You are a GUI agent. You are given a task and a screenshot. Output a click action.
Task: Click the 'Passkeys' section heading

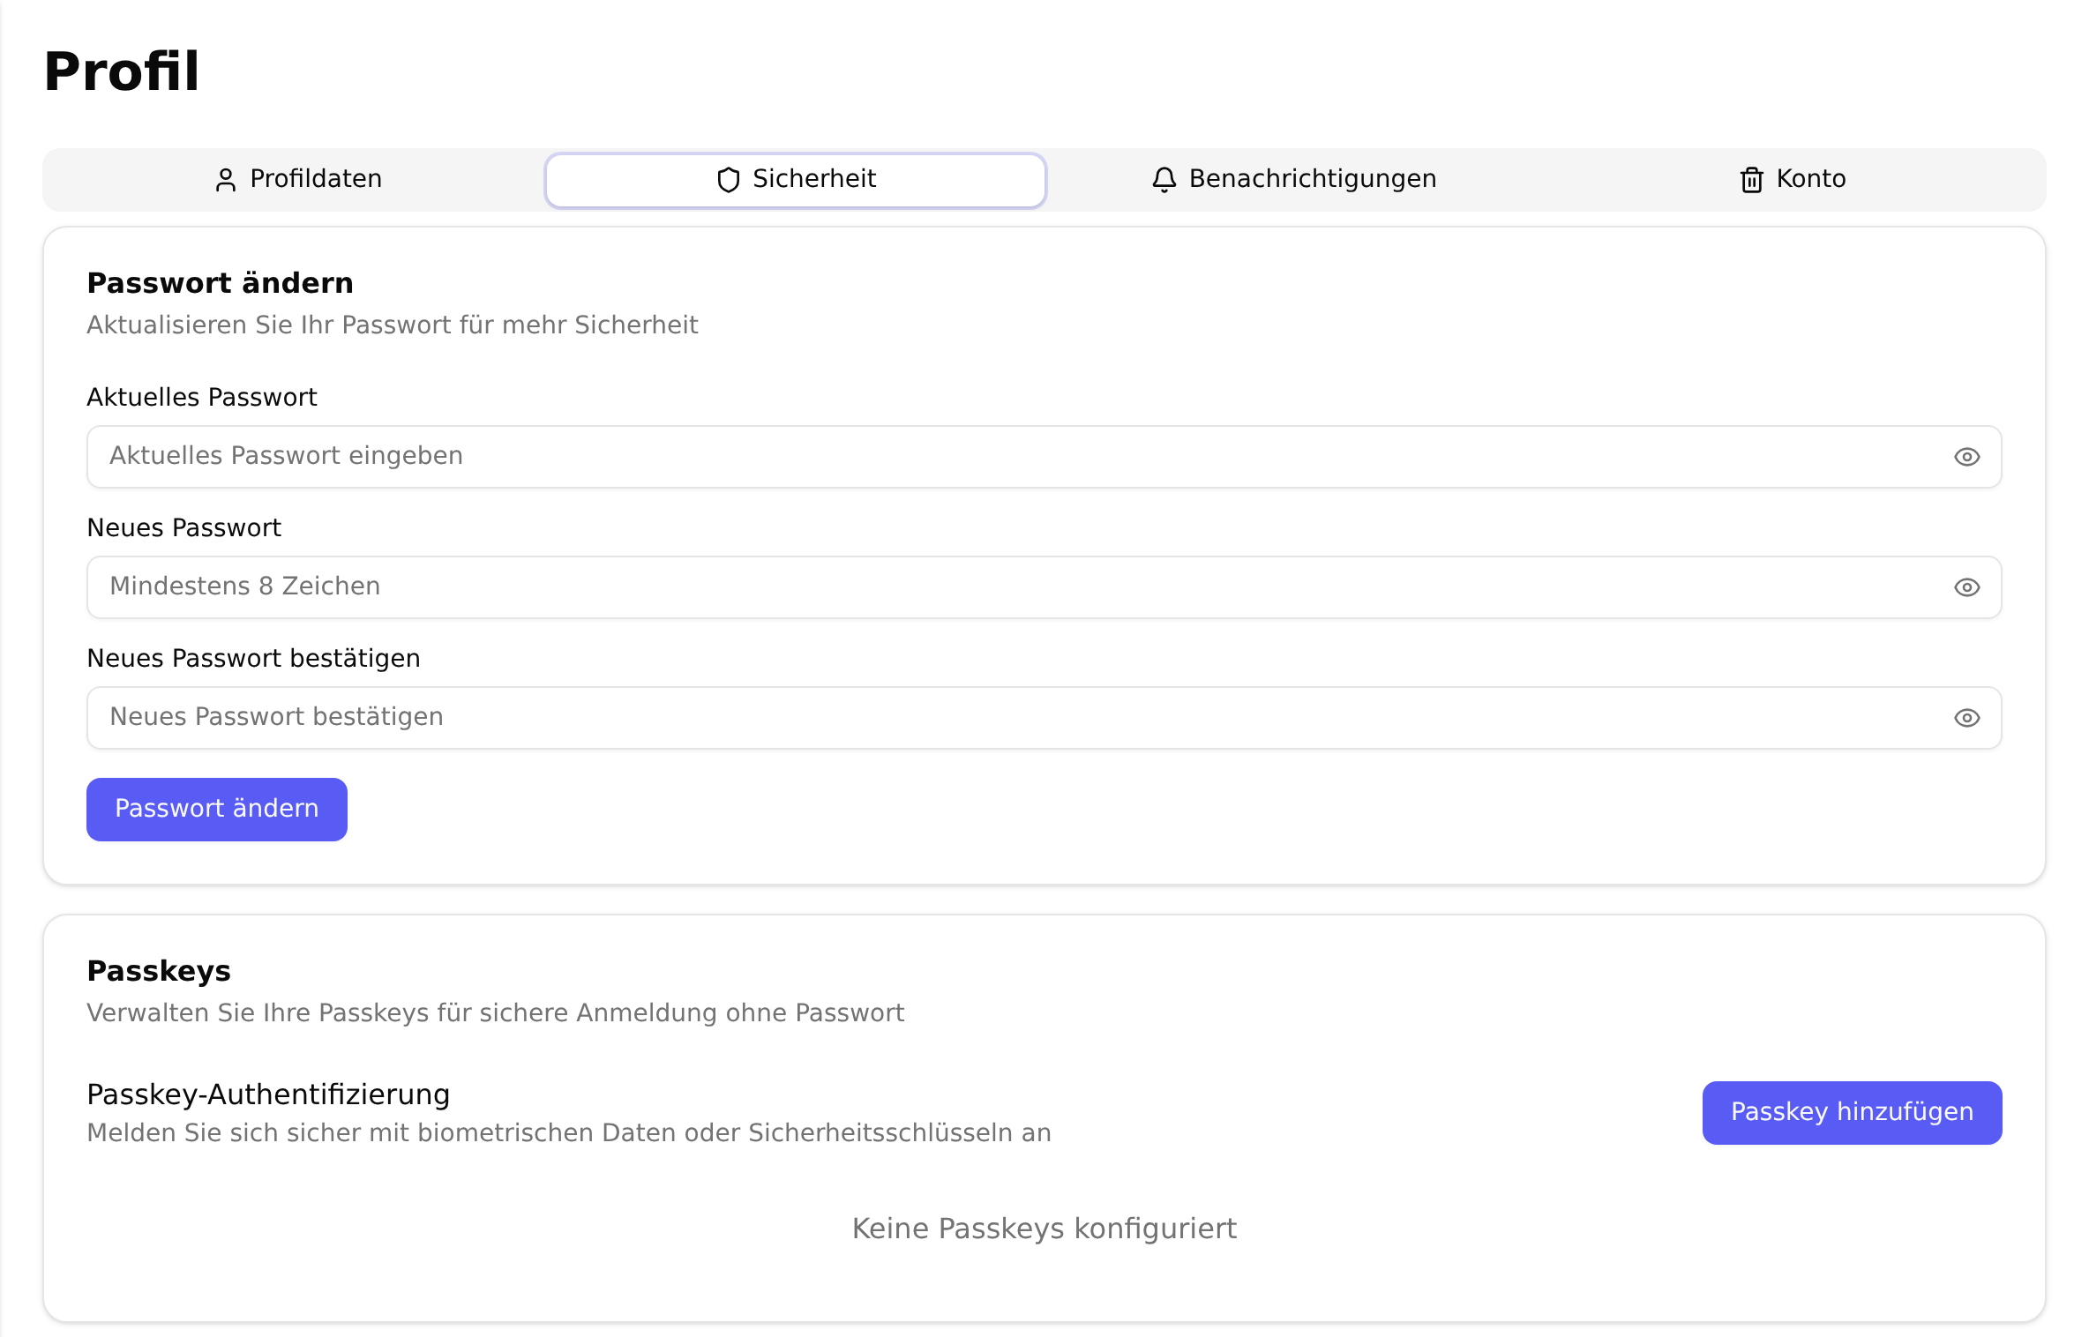click(159, 971)
